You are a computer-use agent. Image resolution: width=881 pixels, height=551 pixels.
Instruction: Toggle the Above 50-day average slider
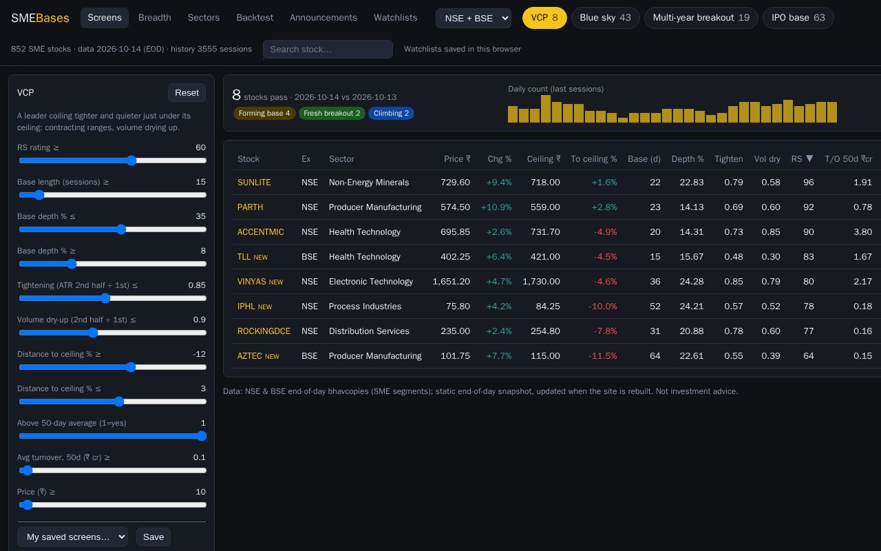[x=113, y=436]
